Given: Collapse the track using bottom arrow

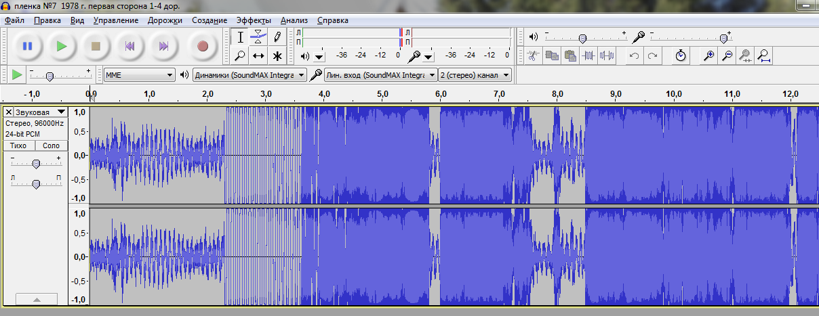Looking at the screenshot, I should coord(36,299).
